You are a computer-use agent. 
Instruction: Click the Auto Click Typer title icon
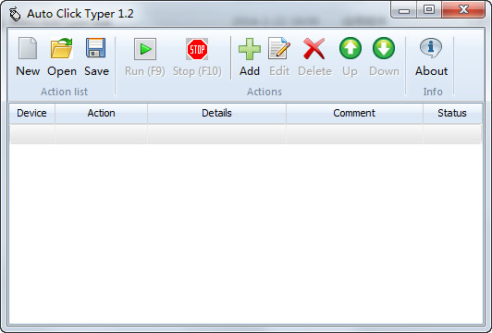[x=15, y=14]
